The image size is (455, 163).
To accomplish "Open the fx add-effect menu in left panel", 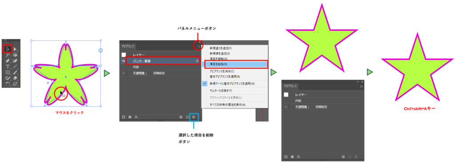I will [136, 117].
